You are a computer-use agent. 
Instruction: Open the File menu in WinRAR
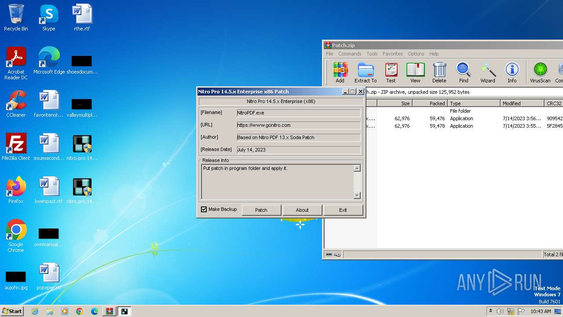point(329,54)
